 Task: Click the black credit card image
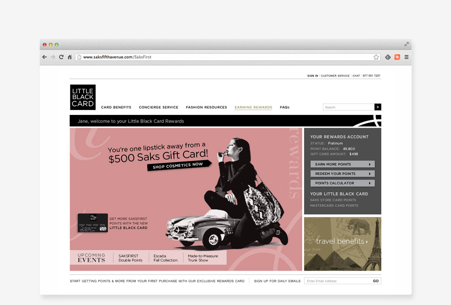point(92,223)
